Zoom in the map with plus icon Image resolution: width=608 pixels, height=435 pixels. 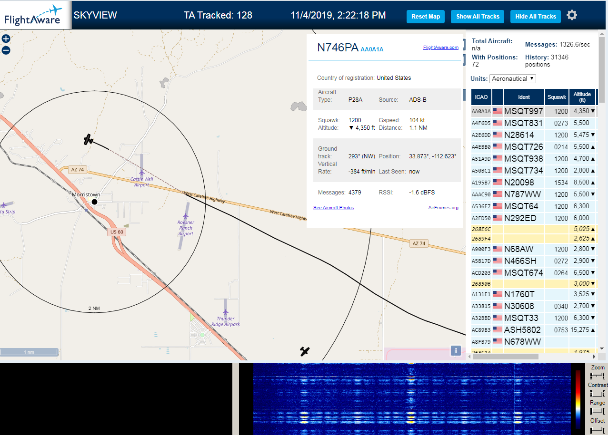point(6,39)
